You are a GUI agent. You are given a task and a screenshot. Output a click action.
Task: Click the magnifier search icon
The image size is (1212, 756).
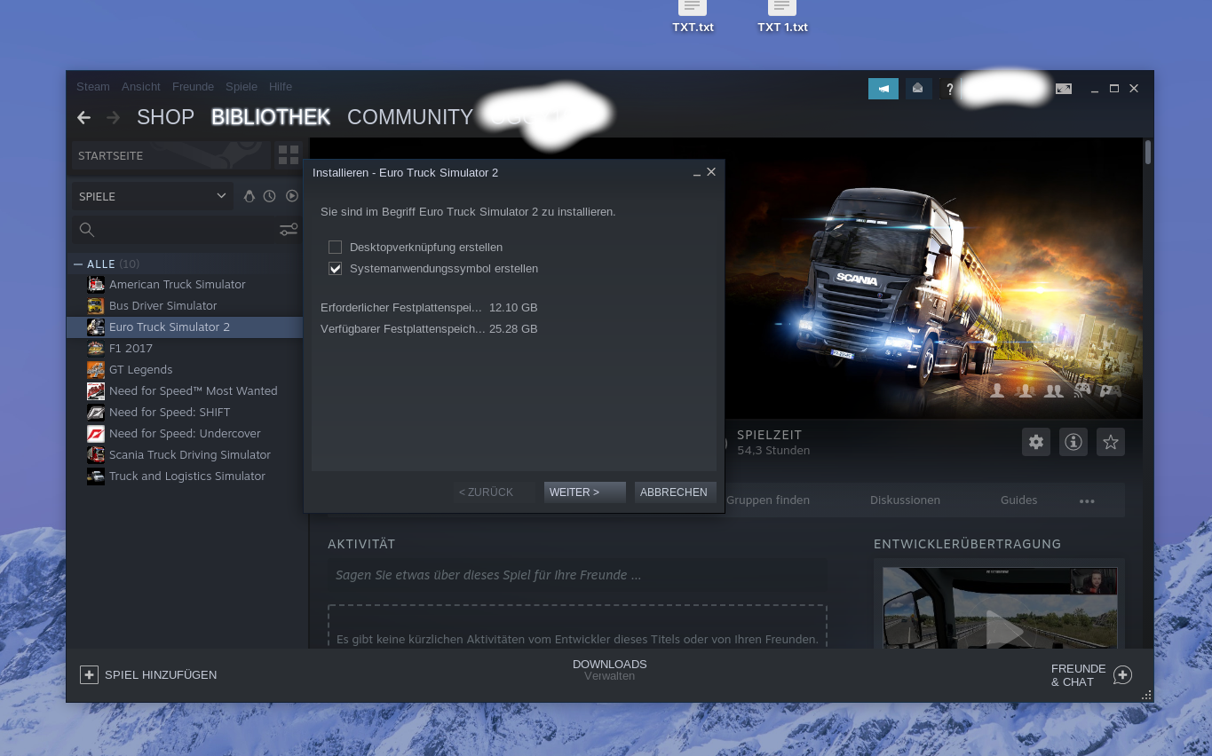(87, 230)
